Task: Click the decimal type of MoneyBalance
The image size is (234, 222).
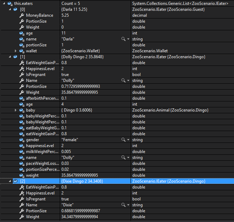Action: (140, 15)
